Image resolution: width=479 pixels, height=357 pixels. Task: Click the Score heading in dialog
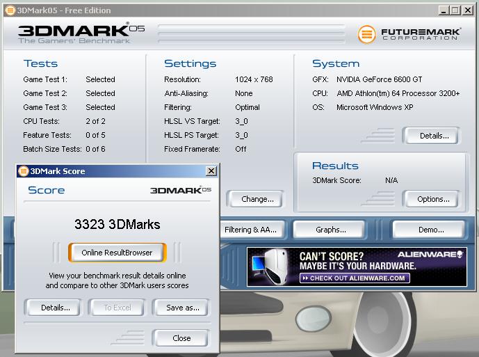46,190
